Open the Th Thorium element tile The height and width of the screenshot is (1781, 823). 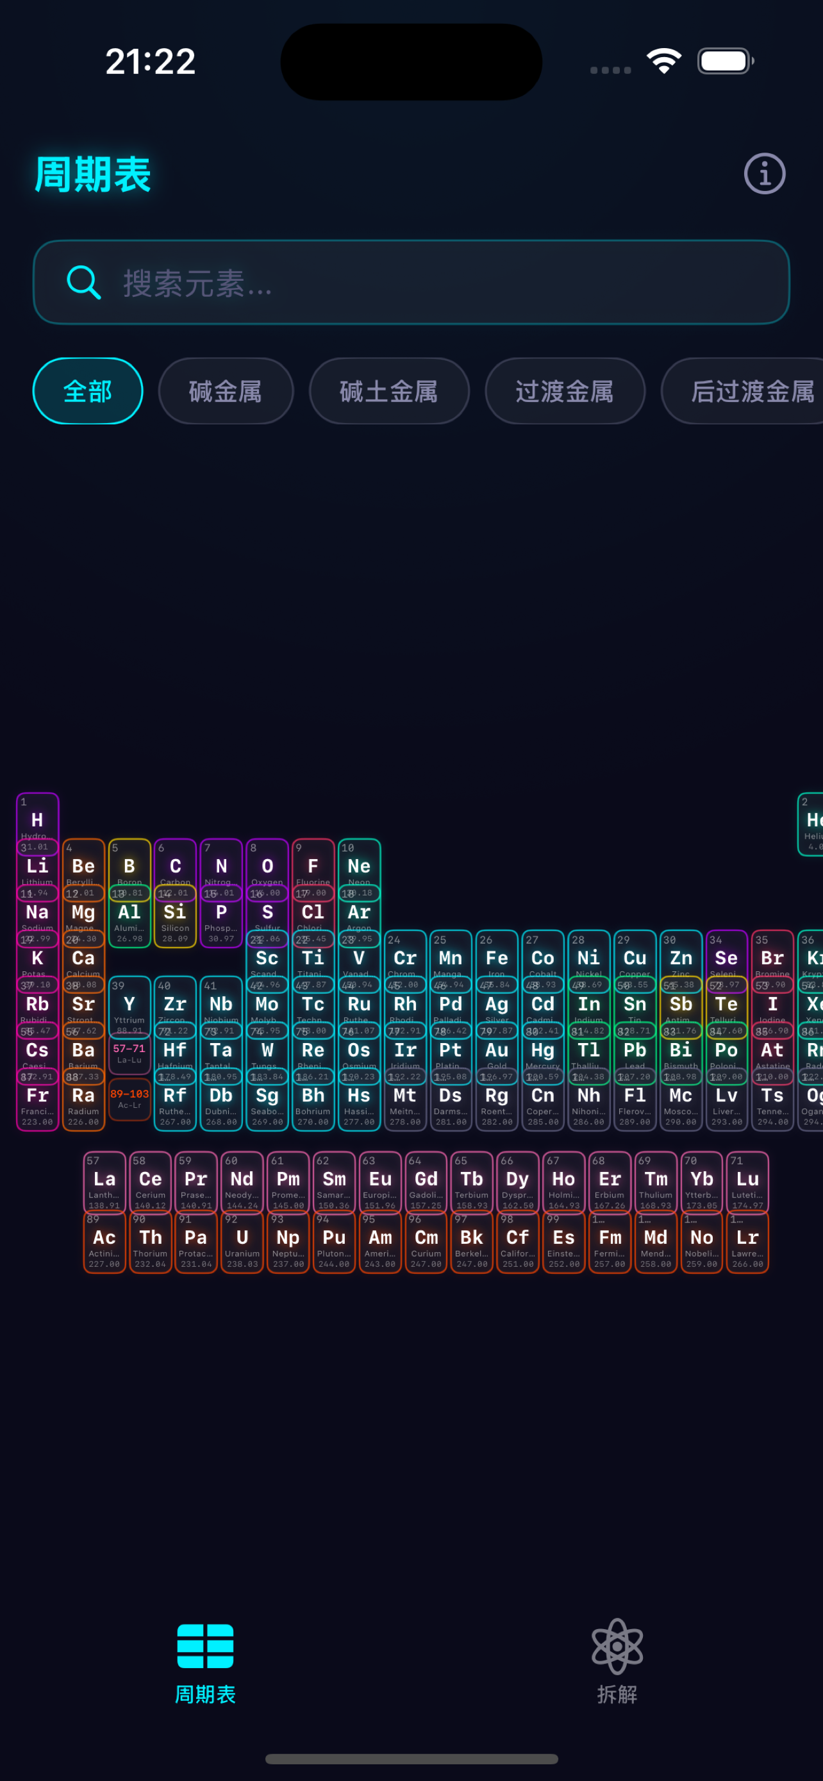[x=151, y=1242]
